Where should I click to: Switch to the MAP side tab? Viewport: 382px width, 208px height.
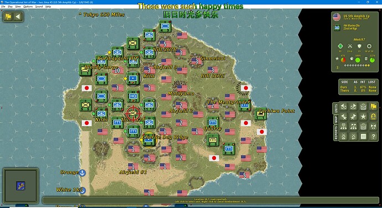point(336,119)
